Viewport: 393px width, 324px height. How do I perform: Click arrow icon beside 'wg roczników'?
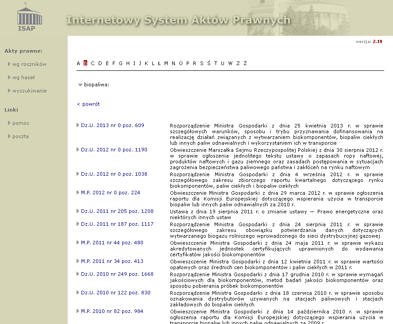(x=9, y=64)
